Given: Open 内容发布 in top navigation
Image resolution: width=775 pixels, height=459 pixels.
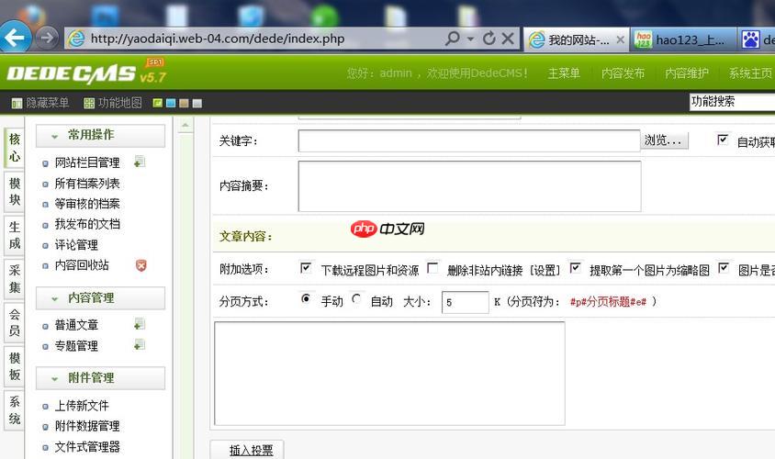Looking at the screenshot, I should (x=623, y=73).
